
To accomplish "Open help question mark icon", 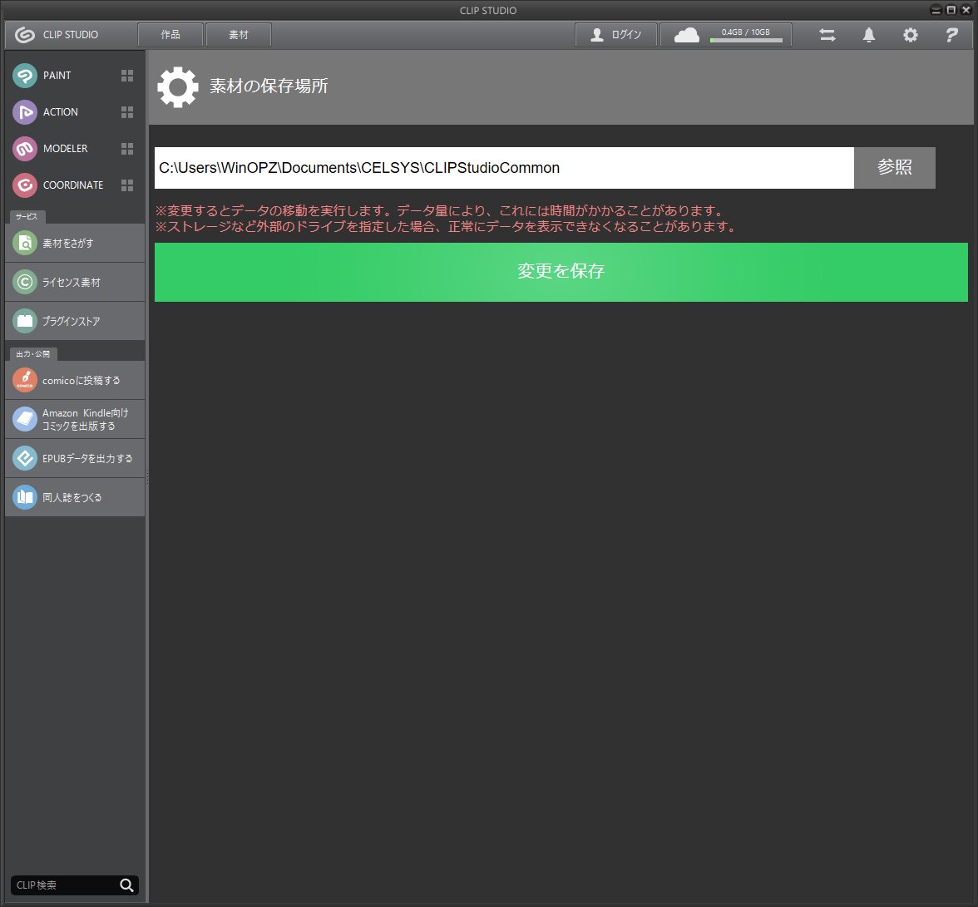I will point(951,35).
